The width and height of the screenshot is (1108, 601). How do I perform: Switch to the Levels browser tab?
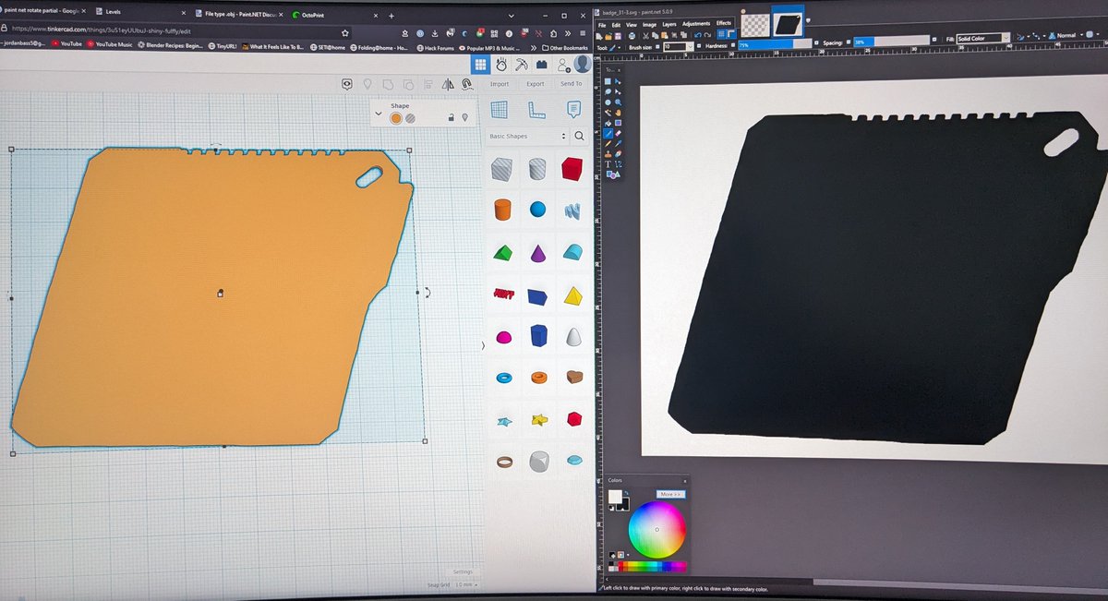138,14
